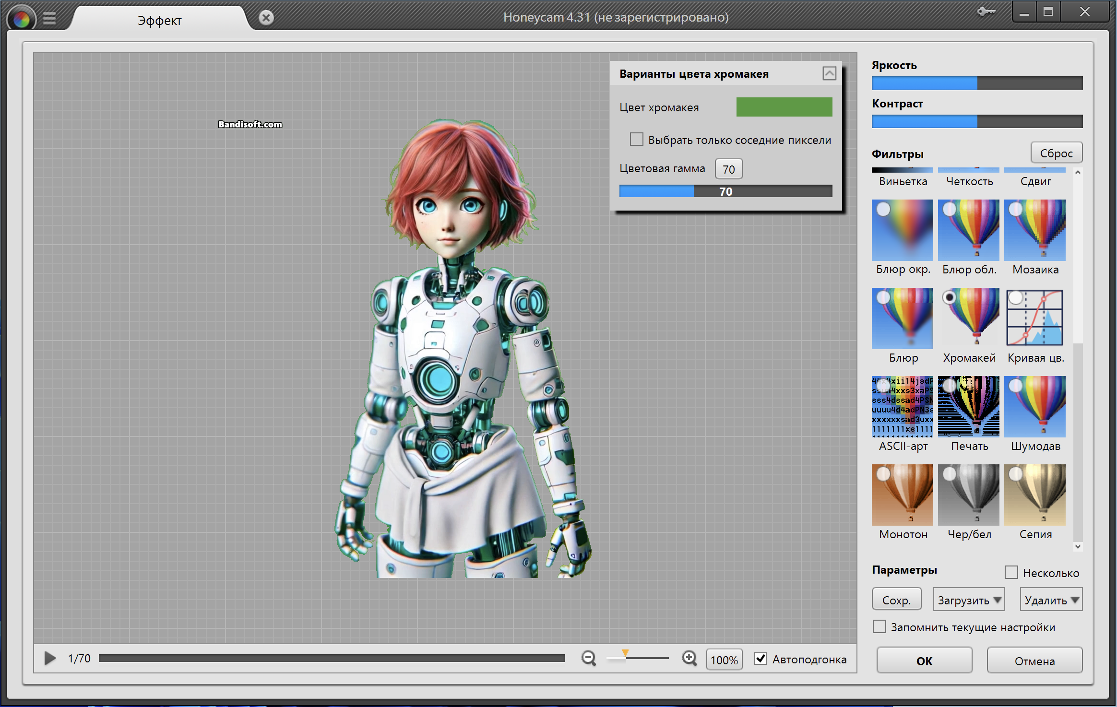Confirm with the OK button
This screenshot has width=1117, height=707.
point(924,660)
